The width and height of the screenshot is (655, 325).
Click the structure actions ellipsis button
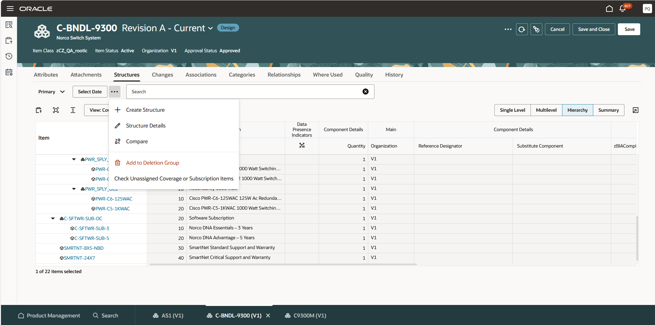pyautogui.click(x=114, y=92)
